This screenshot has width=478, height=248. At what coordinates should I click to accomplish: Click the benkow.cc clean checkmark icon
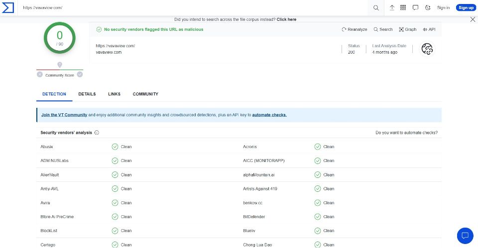(318, 203)
